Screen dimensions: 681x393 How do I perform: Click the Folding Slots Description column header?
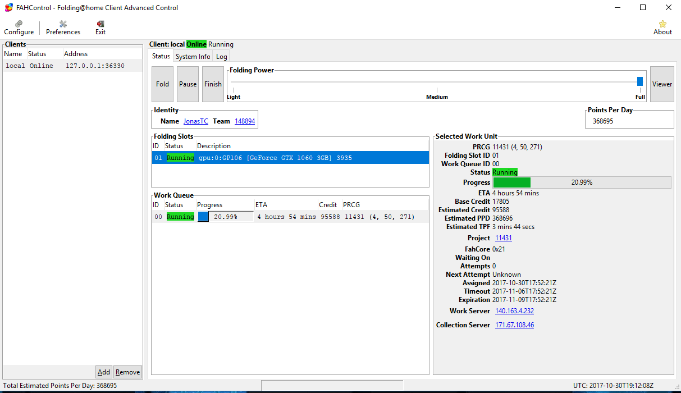coord(312,146)
